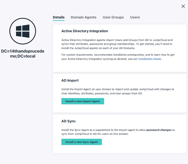Click the Active Directory Integration heading

tap(85, 31)
